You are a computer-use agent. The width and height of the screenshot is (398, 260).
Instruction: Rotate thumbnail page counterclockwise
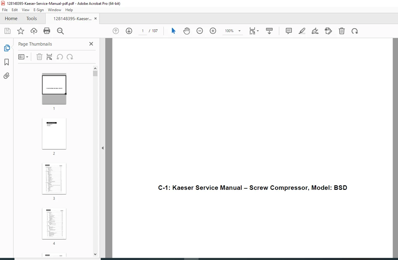tap(60, 57)
